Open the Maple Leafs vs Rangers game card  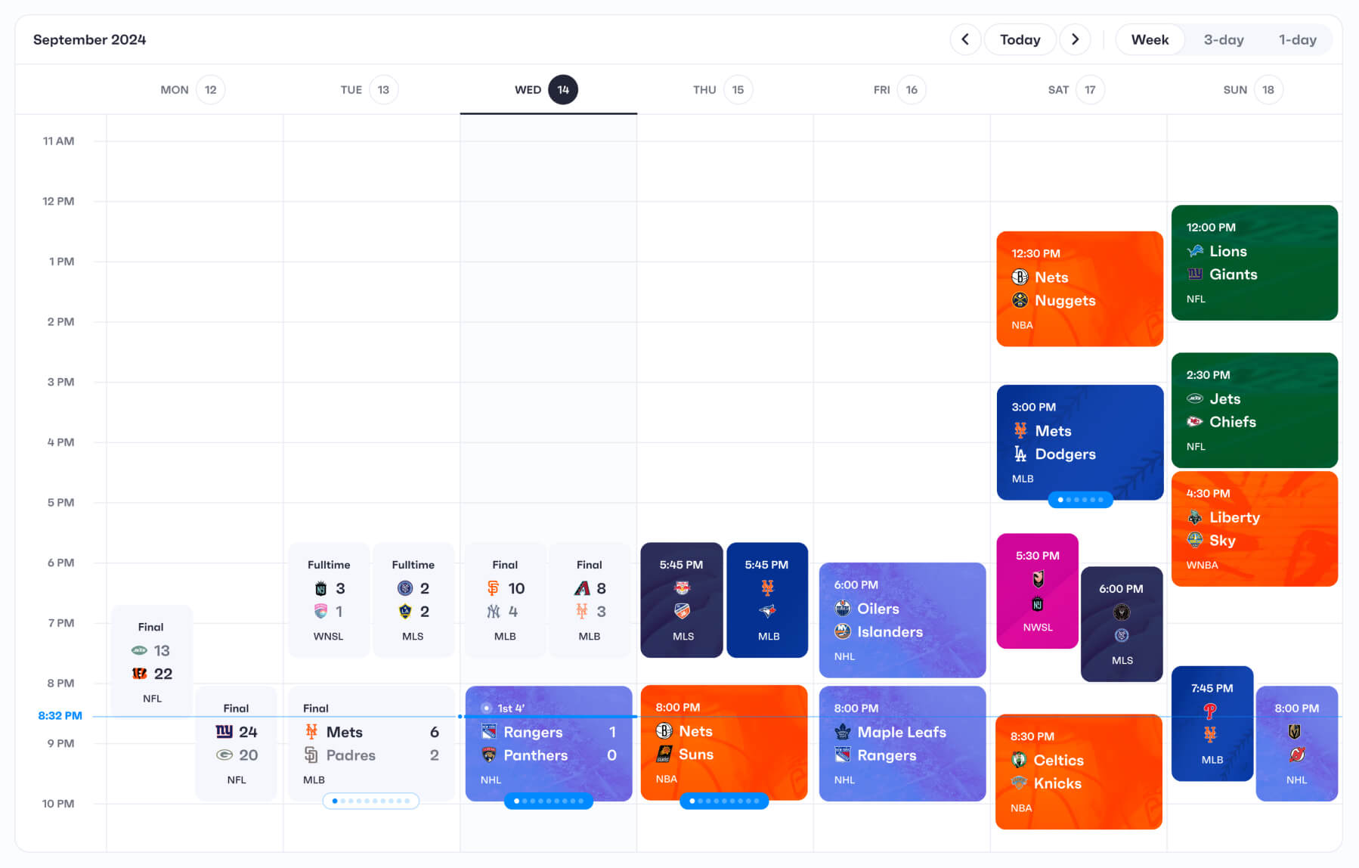click(901, 743)
